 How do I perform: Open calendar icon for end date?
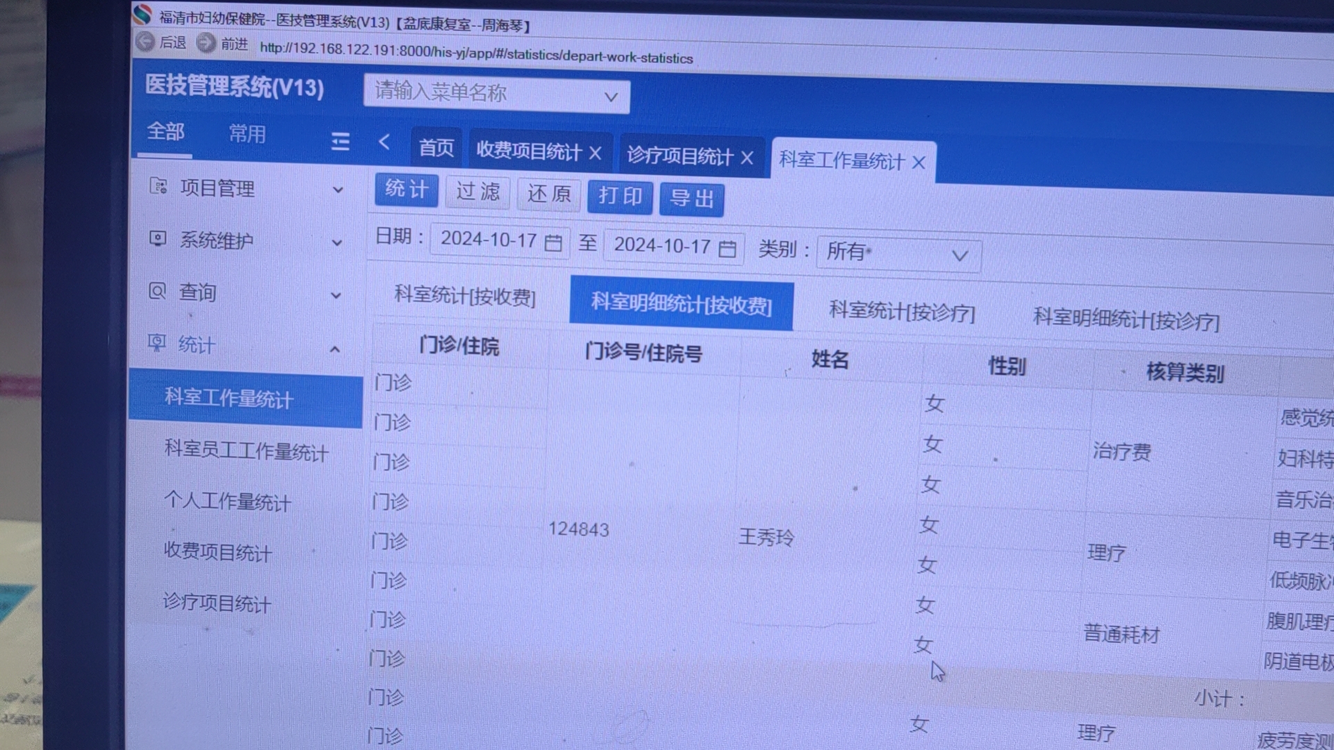pyautogui.click(x=727, y=249)
